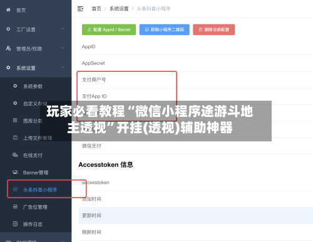Open the Banner管理 submenu item
This screenshot has width=313, height=242.
[x=36, y=173]
